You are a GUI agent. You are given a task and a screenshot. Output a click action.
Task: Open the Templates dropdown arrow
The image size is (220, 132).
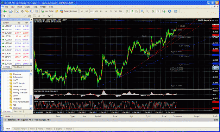pyautogui.click(x=178, y=11)
